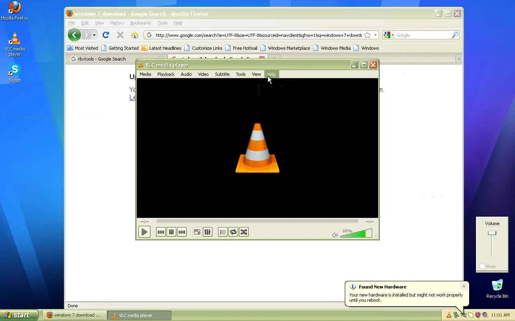The width and height of the screenshot is (515, 321).
Task: Click the system clock showing 11:01 AM
Action: (501, 315)
